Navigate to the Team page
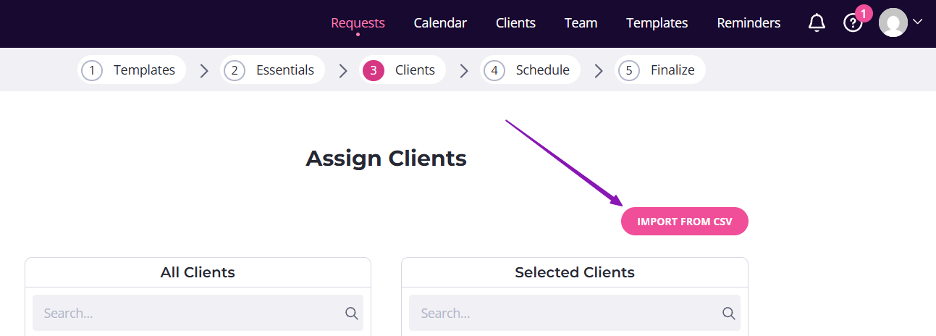 (581, 23)
